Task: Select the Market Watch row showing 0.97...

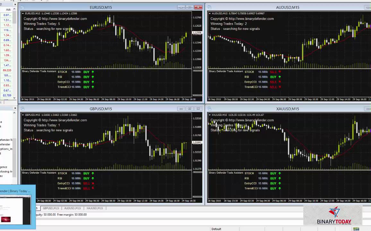Action: (x=6, y=15)
